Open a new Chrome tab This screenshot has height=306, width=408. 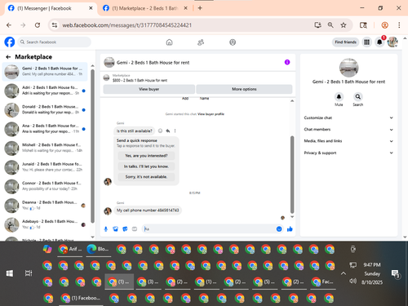click(x=200, y=8)
